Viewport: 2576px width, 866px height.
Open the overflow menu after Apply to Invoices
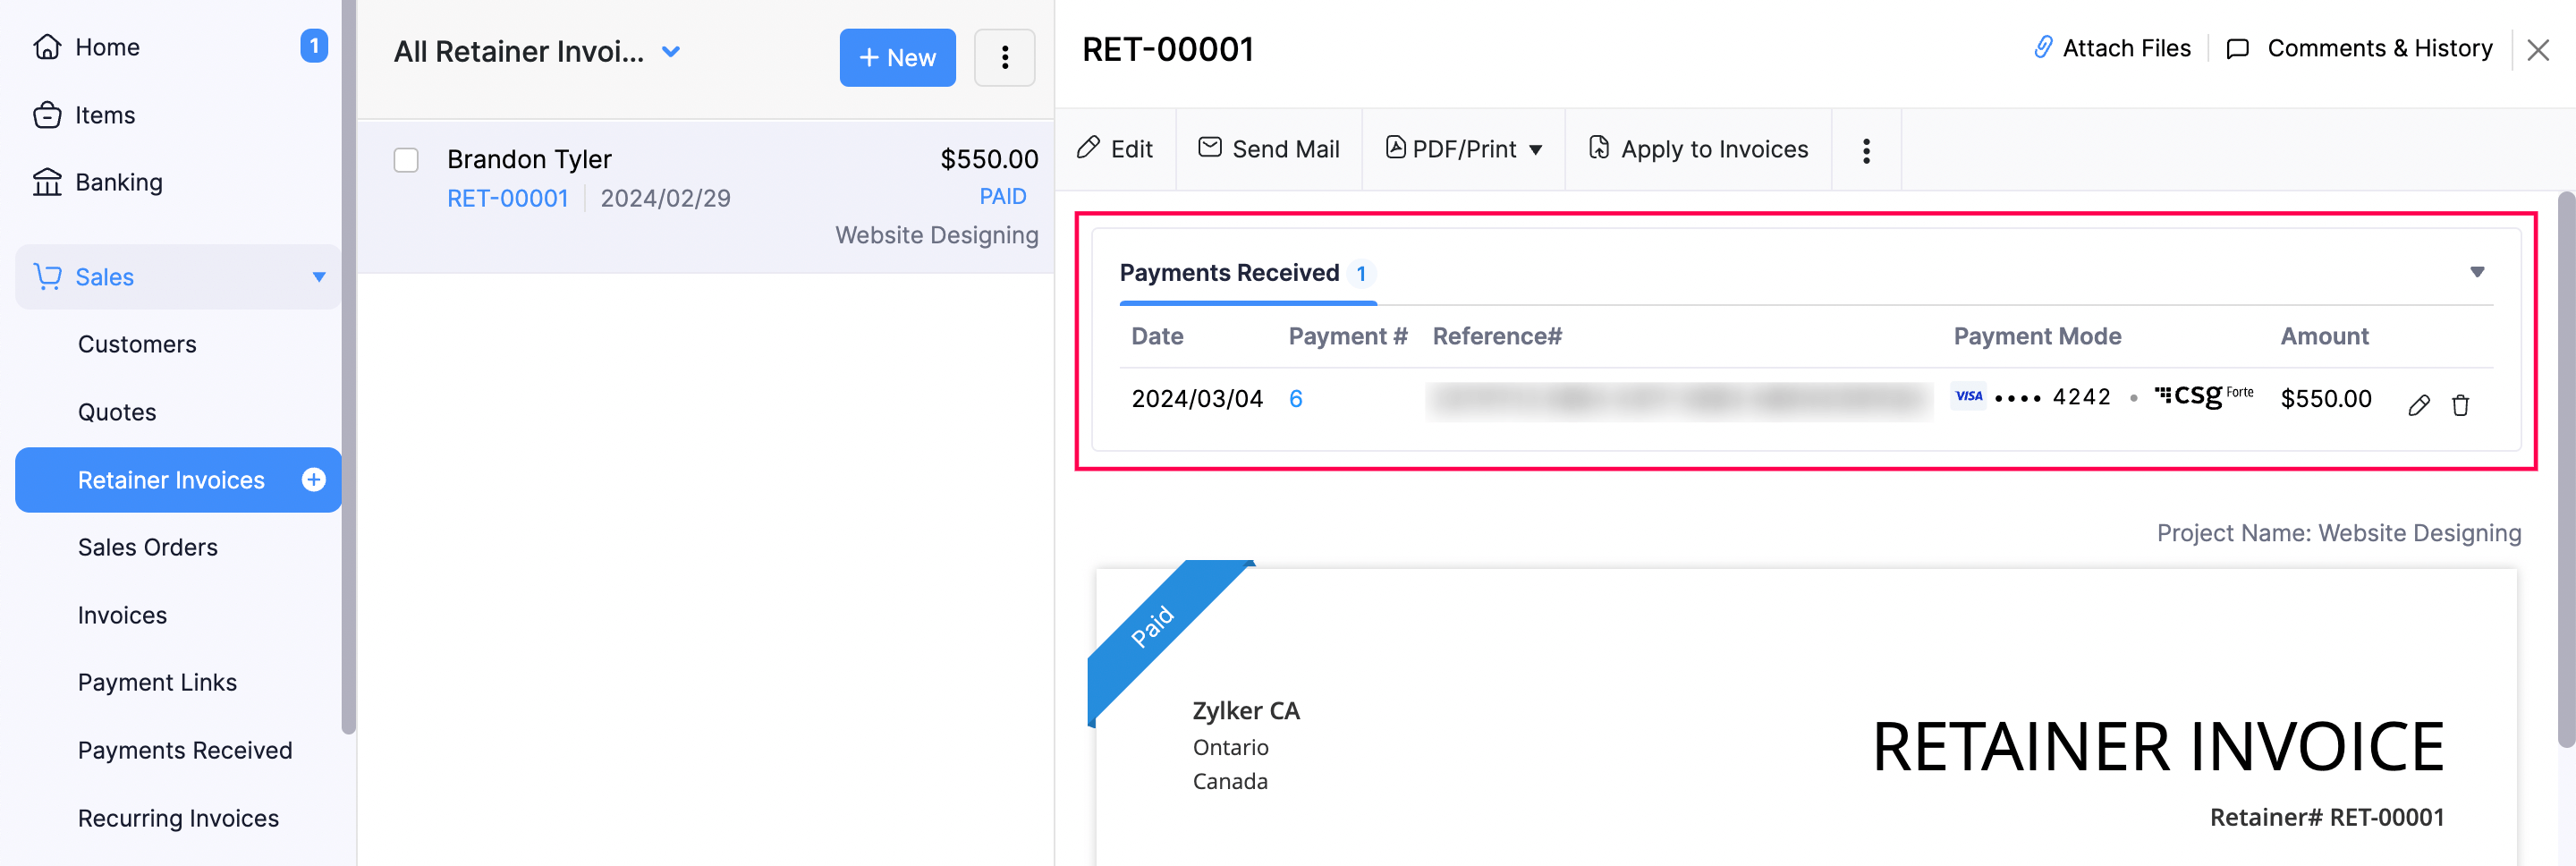(1866, 150)
